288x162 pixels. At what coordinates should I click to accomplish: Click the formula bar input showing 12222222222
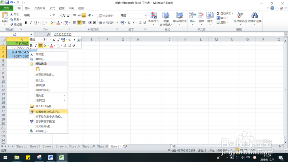click(x=168, y=35)
